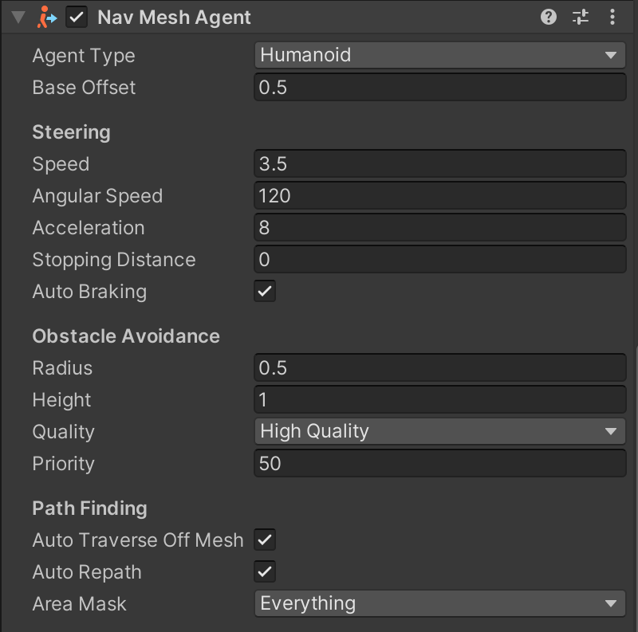Click the Priority value field
The image size is (638, 632).
[x=440, y=463]
